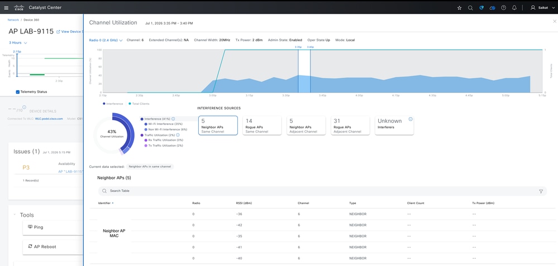Select Rogue APs Adjacent Channel card

click(350, 125)
